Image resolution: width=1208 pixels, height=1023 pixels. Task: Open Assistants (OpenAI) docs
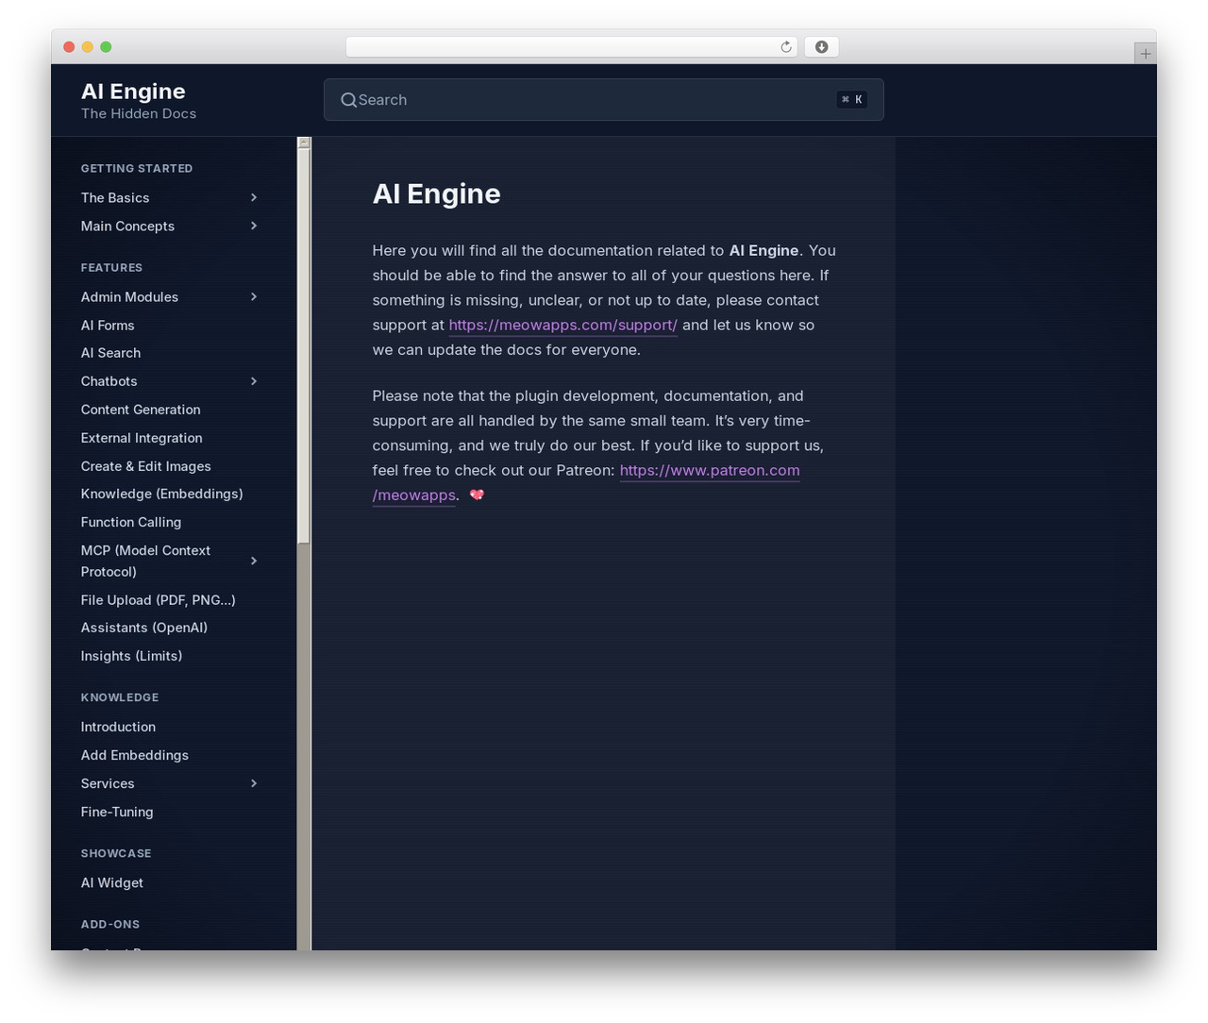click(x=144, y=628)
